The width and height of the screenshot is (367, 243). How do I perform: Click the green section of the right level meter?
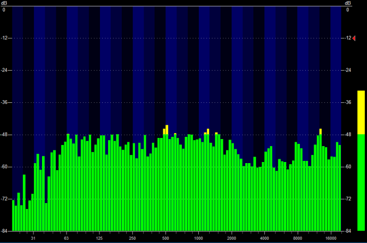click(x=361, y=182)
